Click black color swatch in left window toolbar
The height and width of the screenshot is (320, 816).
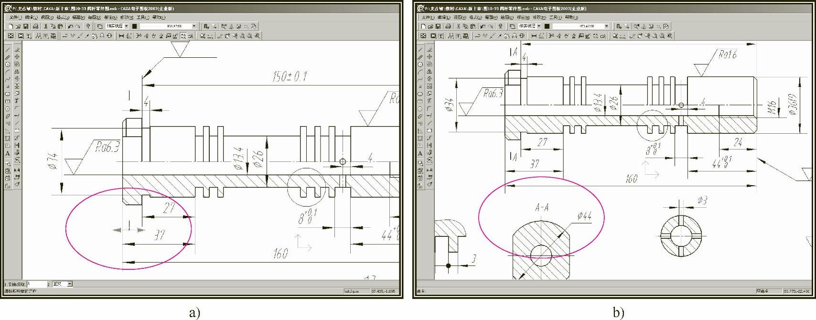pyautogui.click(x=134, y=26)
